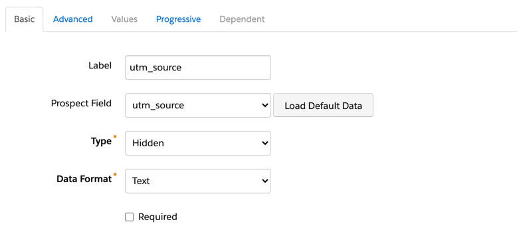Click the Load Default Data button
The image size is (525, 240).
click(323, 106)
